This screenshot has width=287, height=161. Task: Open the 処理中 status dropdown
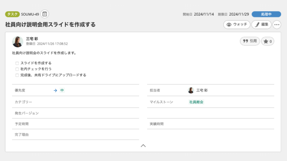(266, 14)
